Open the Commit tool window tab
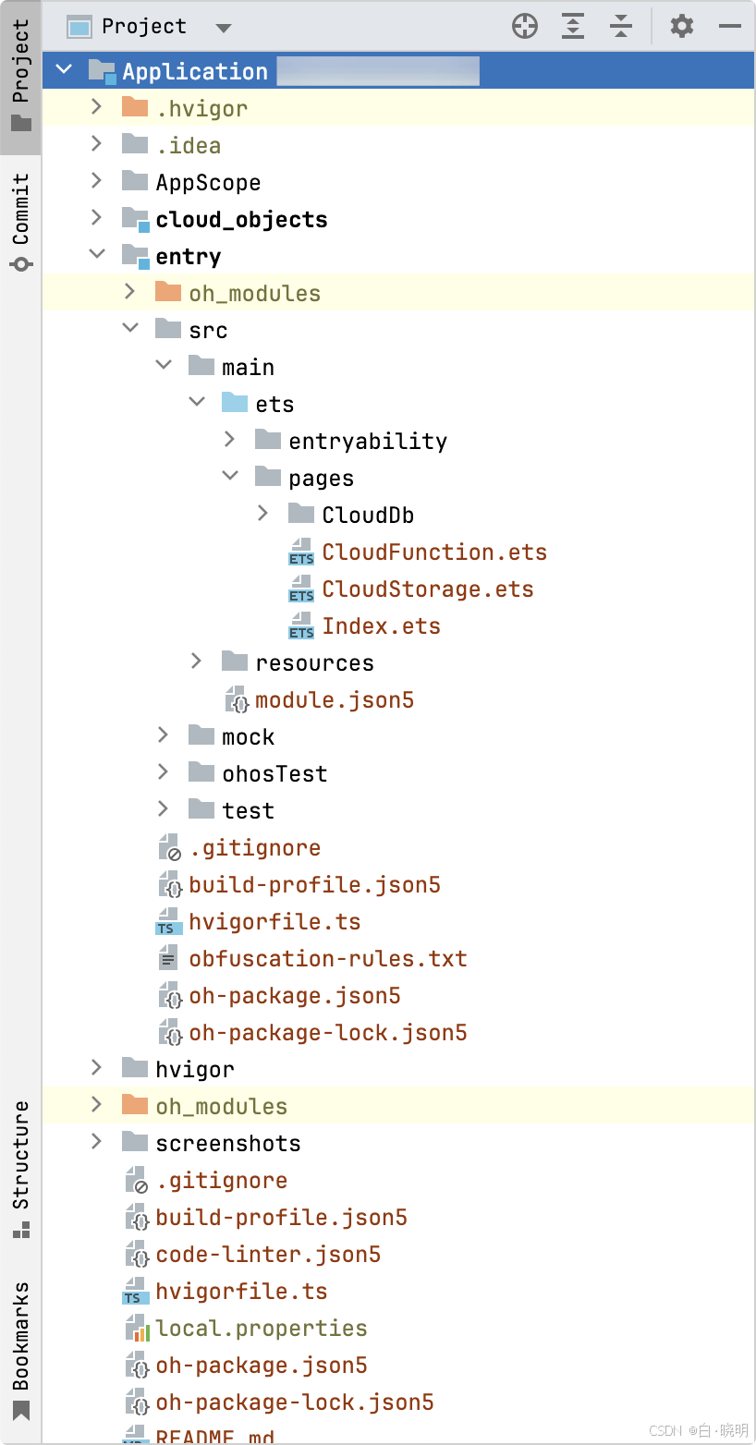 (20, 222)
